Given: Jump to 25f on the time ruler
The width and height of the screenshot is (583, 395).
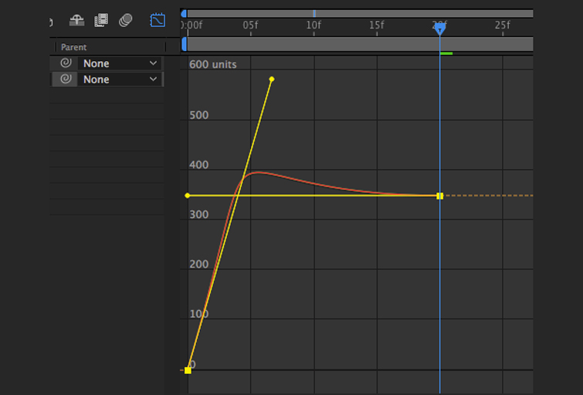Looking at the screenshot, I should (502, 26).
